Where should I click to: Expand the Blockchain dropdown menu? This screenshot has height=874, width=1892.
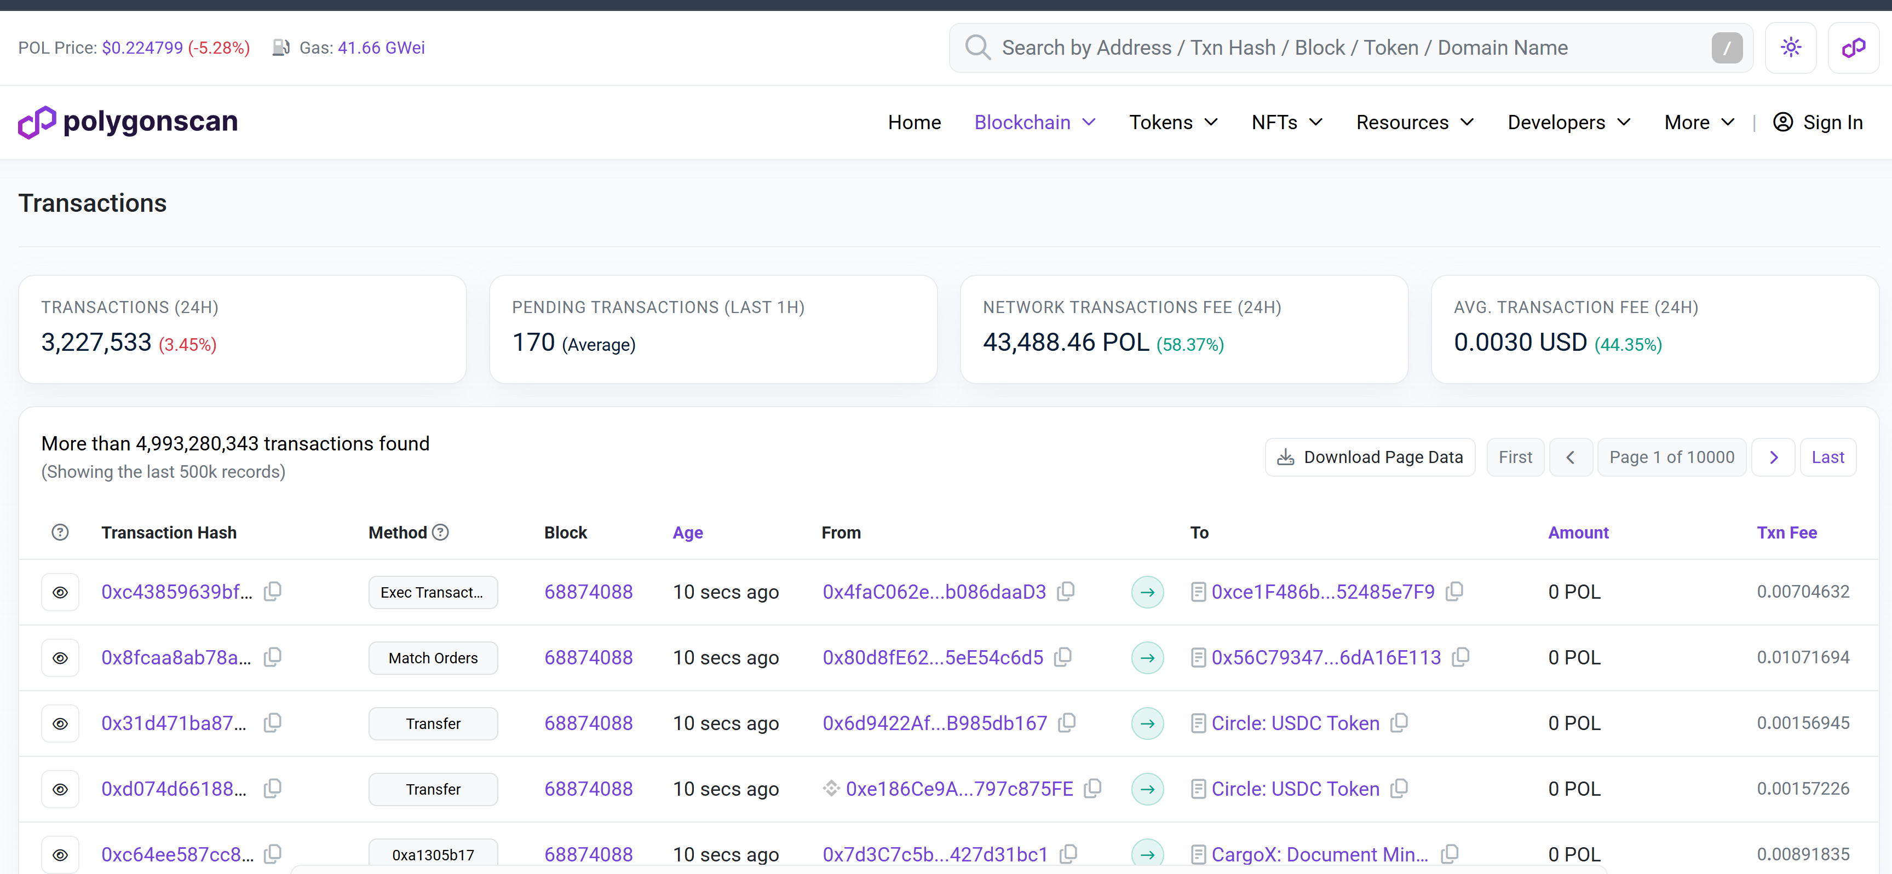pyautogui.click(x=1034, y=122)
